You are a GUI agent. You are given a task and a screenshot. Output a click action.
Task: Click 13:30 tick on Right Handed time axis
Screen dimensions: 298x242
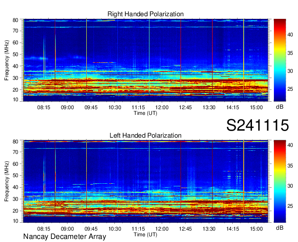point(209,107)
